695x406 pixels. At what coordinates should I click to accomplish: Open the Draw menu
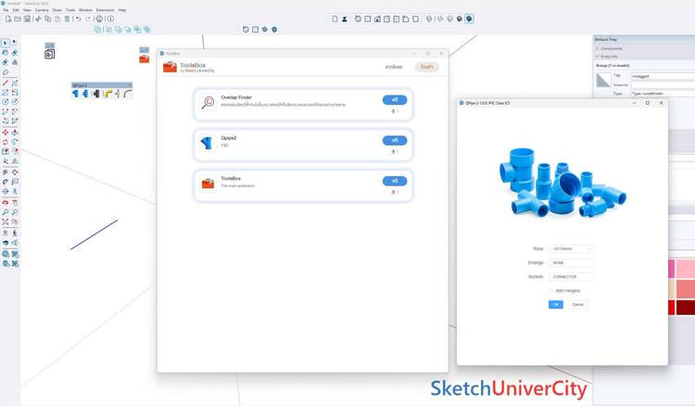57,10
